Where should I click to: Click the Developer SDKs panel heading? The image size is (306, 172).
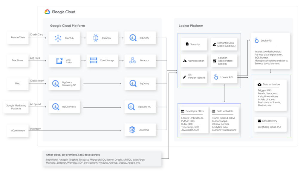tap(194, 111)
